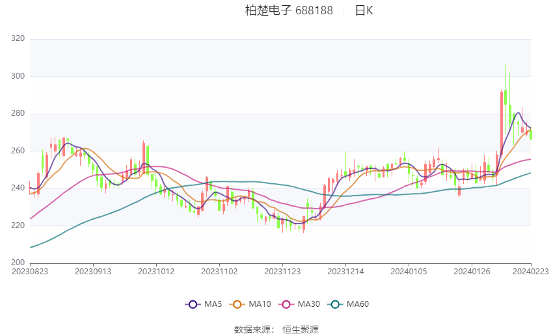Click the tall red candlestick in February 2024
Screen dimensions: 553x336
(502, 123)
